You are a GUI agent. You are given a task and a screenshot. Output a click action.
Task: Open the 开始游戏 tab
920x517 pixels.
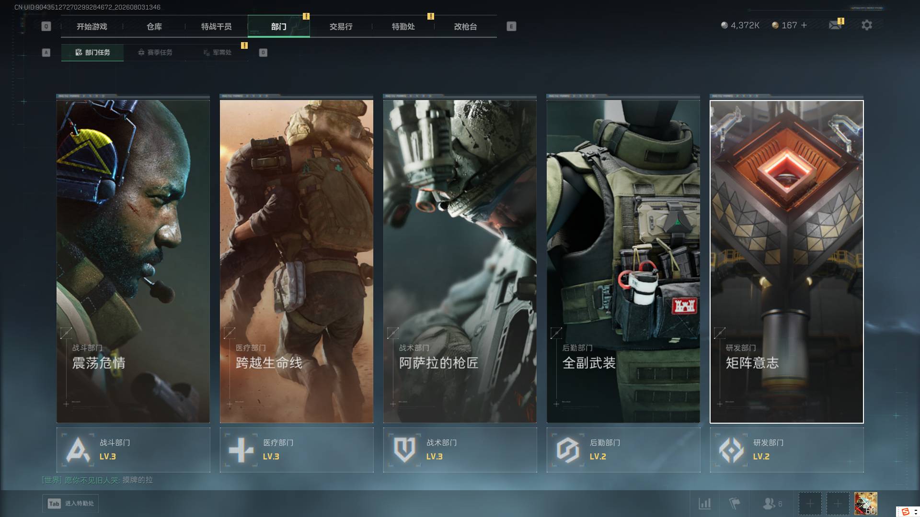click(92, 27)
